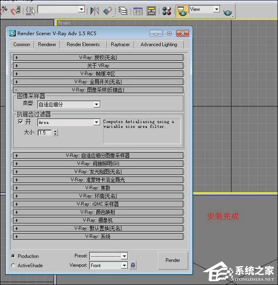Expand the V-Ray rQMC 采样器 rollout
Image resolution: width=278 pixels, height=285 pixels.
98,204
